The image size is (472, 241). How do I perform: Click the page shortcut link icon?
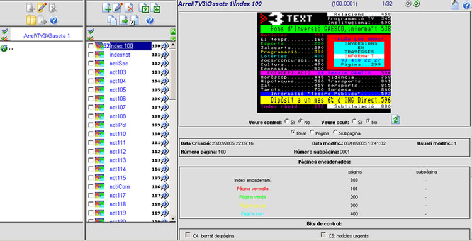click(134, 21)
